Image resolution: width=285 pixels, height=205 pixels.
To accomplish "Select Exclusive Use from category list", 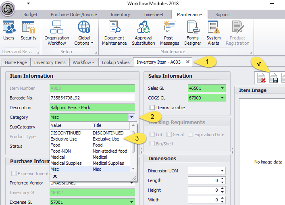I will [64, 139].
